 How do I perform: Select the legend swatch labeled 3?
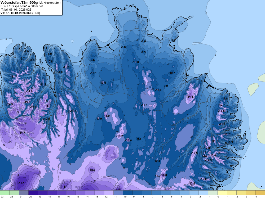(x=251, y=193)
